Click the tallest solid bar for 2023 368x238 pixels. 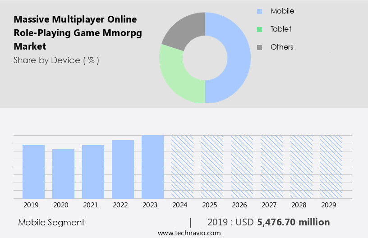(x=152, y=167)
